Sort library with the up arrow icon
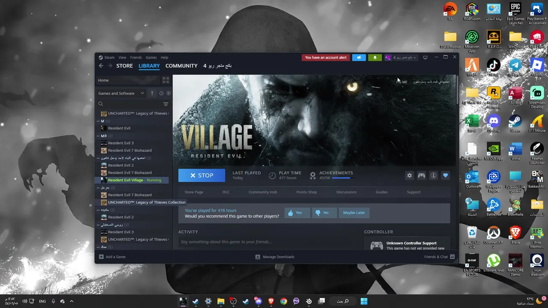The width and height of the screenshot is (548, 308). [x=152, y=93]
